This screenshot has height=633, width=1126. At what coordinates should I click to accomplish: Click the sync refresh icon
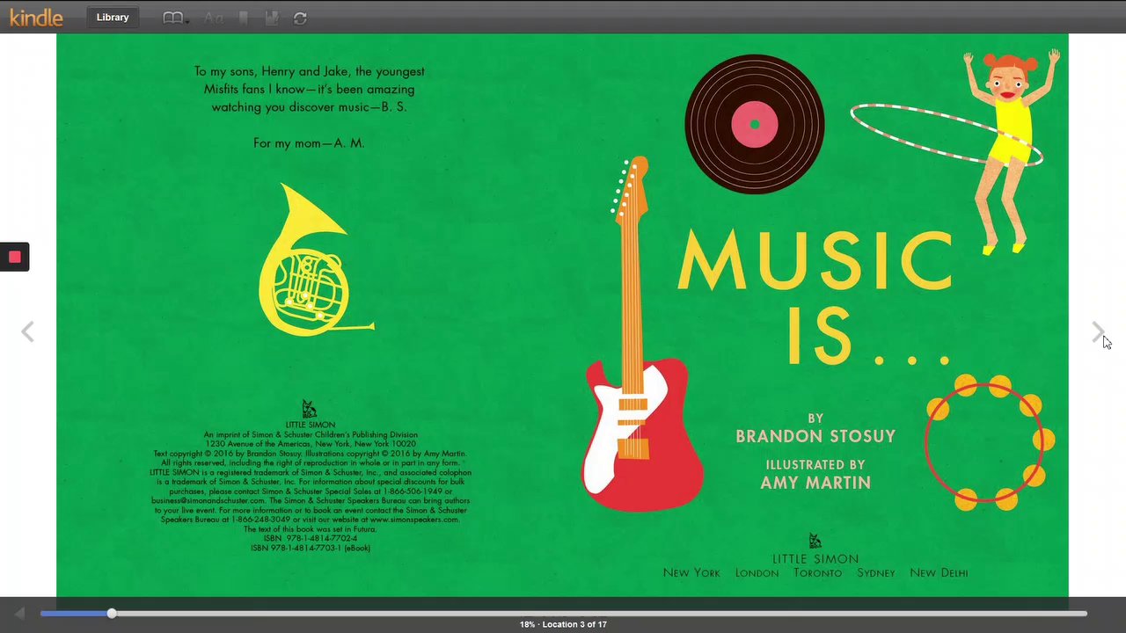coord(300,18)
